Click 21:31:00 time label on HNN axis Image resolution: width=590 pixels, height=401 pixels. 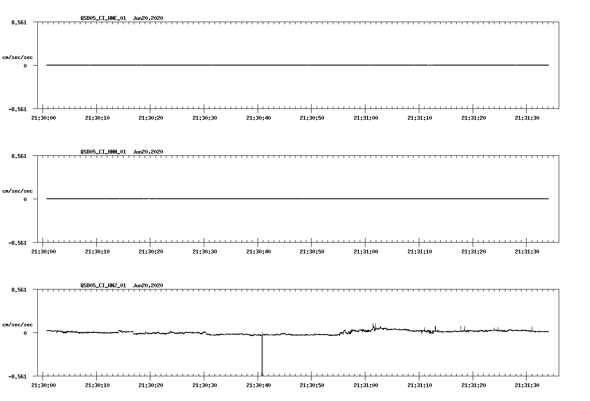366,252
